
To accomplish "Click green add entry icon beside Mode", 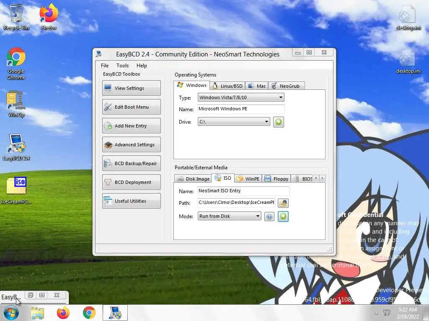I will [283, 217].
